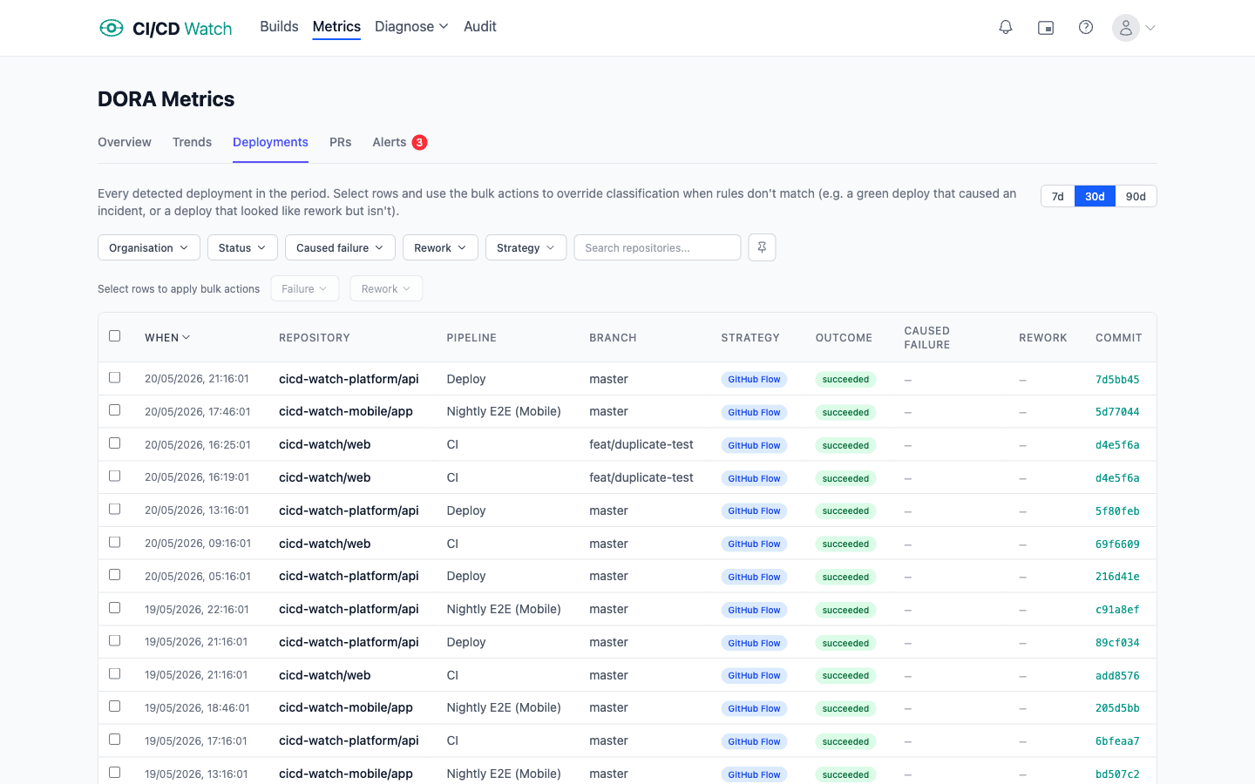Switch to the Overview tab

point(125,142)
